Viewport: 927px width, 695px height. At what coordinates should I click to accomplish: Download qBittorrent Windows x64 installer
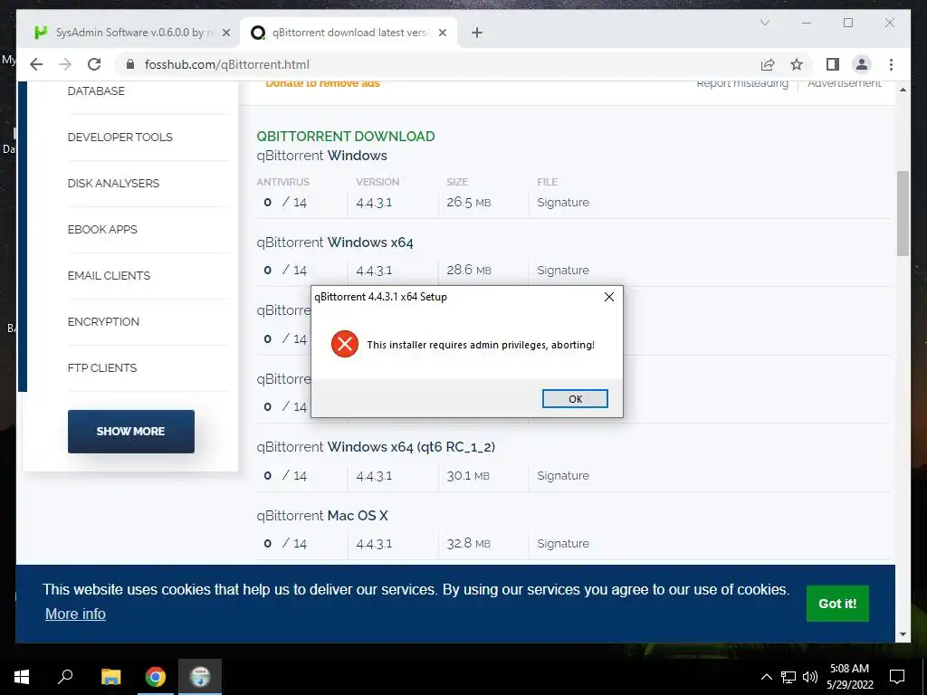click(x=335, y=243)
